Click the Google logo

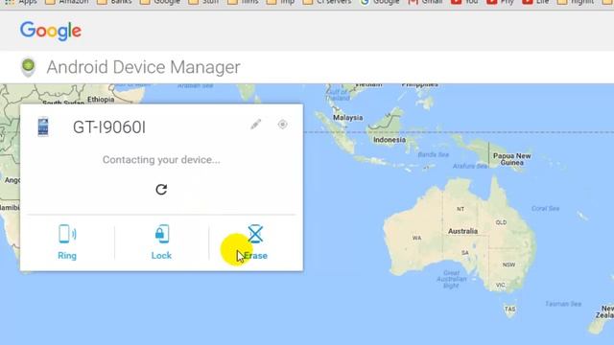51,31
